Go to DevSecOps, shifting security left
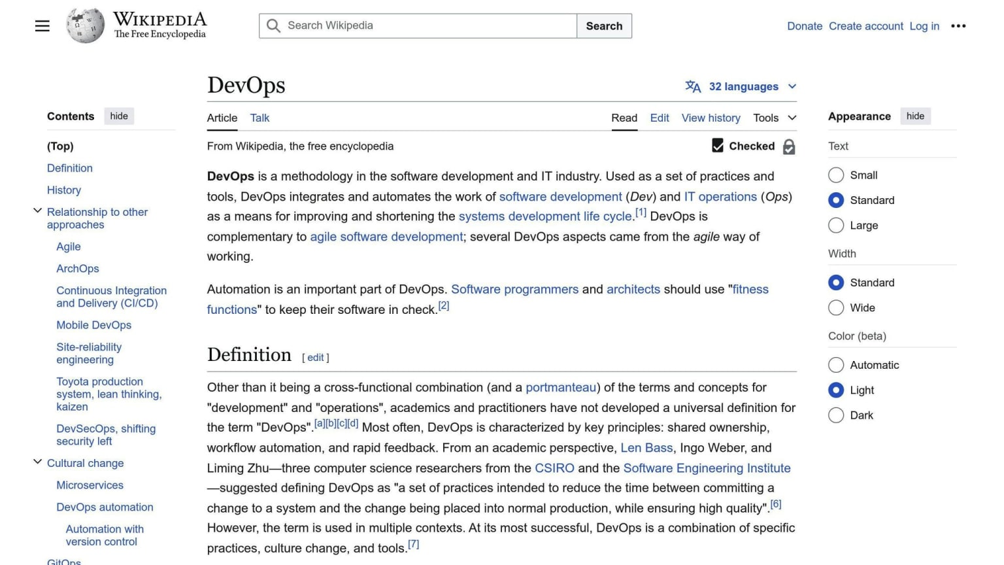The width and height of the screenshot is (1004, 565). [x=106, y=435]
